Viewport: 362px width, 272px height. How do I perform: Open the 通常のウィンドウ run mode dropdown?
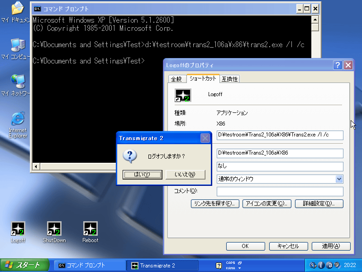coord(339,179)
